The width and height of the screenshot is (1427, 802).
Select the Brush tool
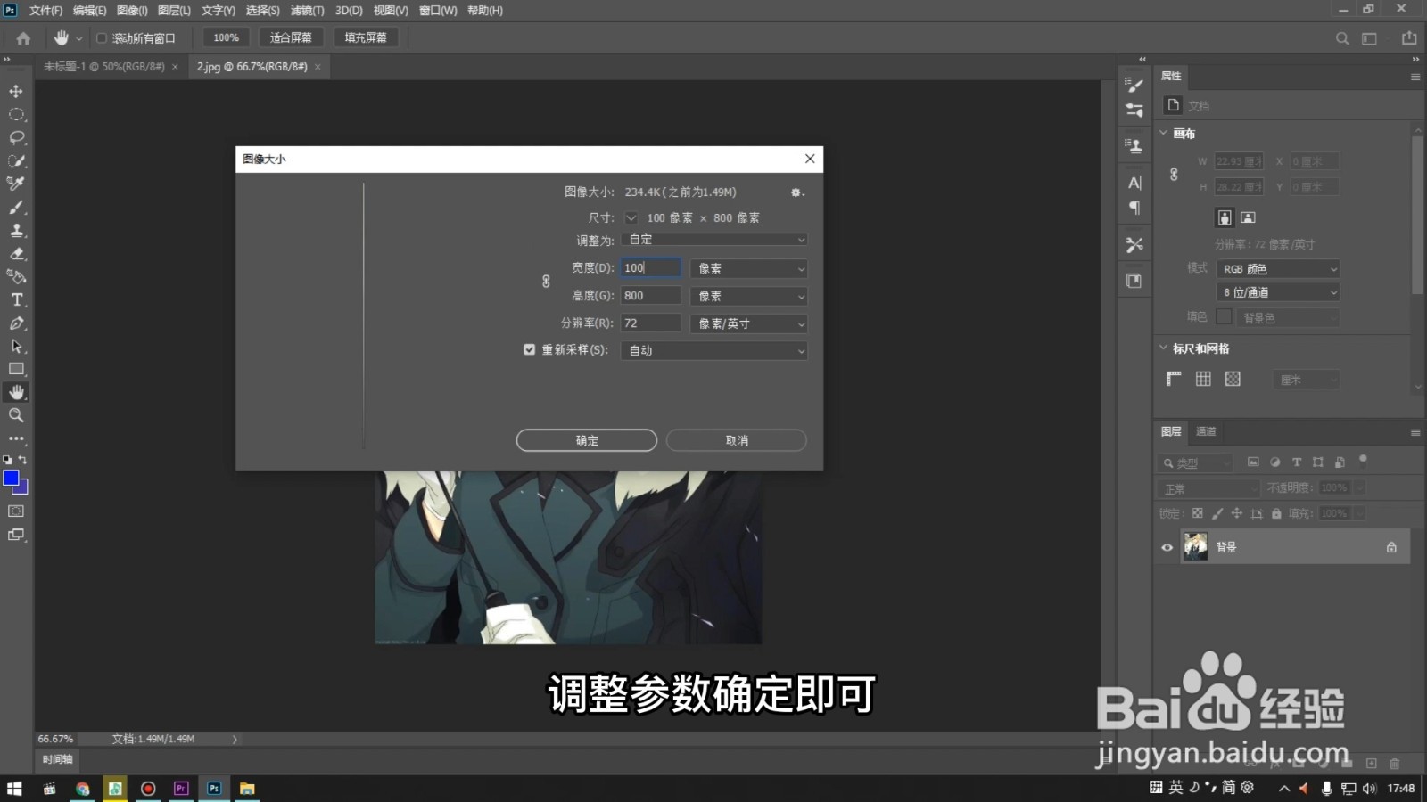16,207
